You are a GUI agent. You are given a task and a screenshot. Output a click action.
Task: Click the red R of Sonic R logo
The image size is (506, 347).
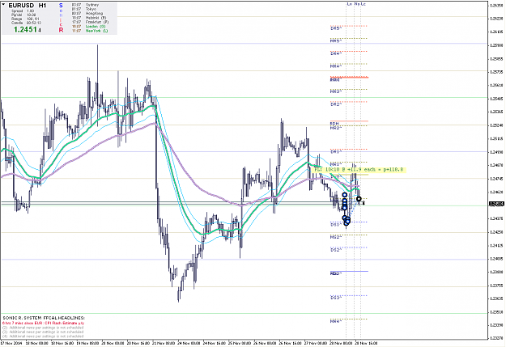(x=61, y=30)
